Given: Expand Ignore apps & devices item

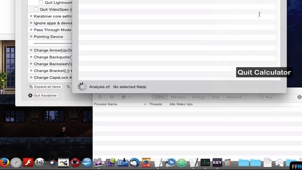Looking at the screenshot, I should (x=31, y=23).
